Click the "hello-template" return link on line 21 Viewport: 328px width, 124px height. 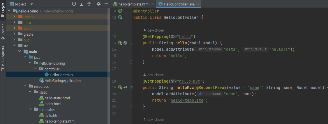(187, 100)
